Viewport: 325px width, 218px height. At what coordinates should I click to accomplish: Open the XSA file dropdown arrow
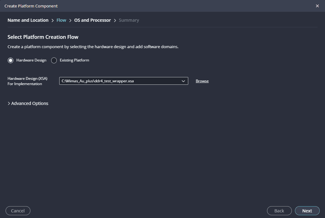click(x=183, y=81)
